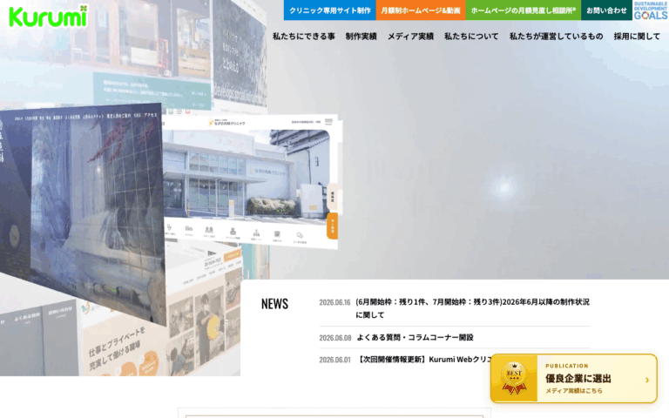
Task: Click the Kurumi logo
Action: pos(48,17)
